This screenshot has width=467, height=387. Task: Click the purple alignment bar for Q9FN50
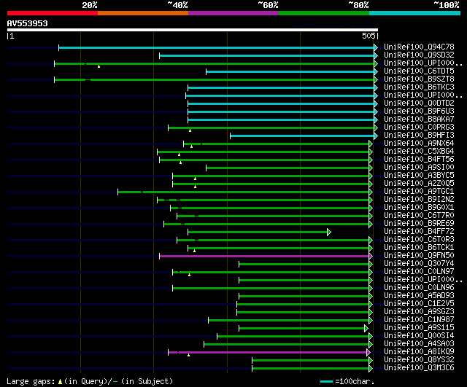coord(264,256)
